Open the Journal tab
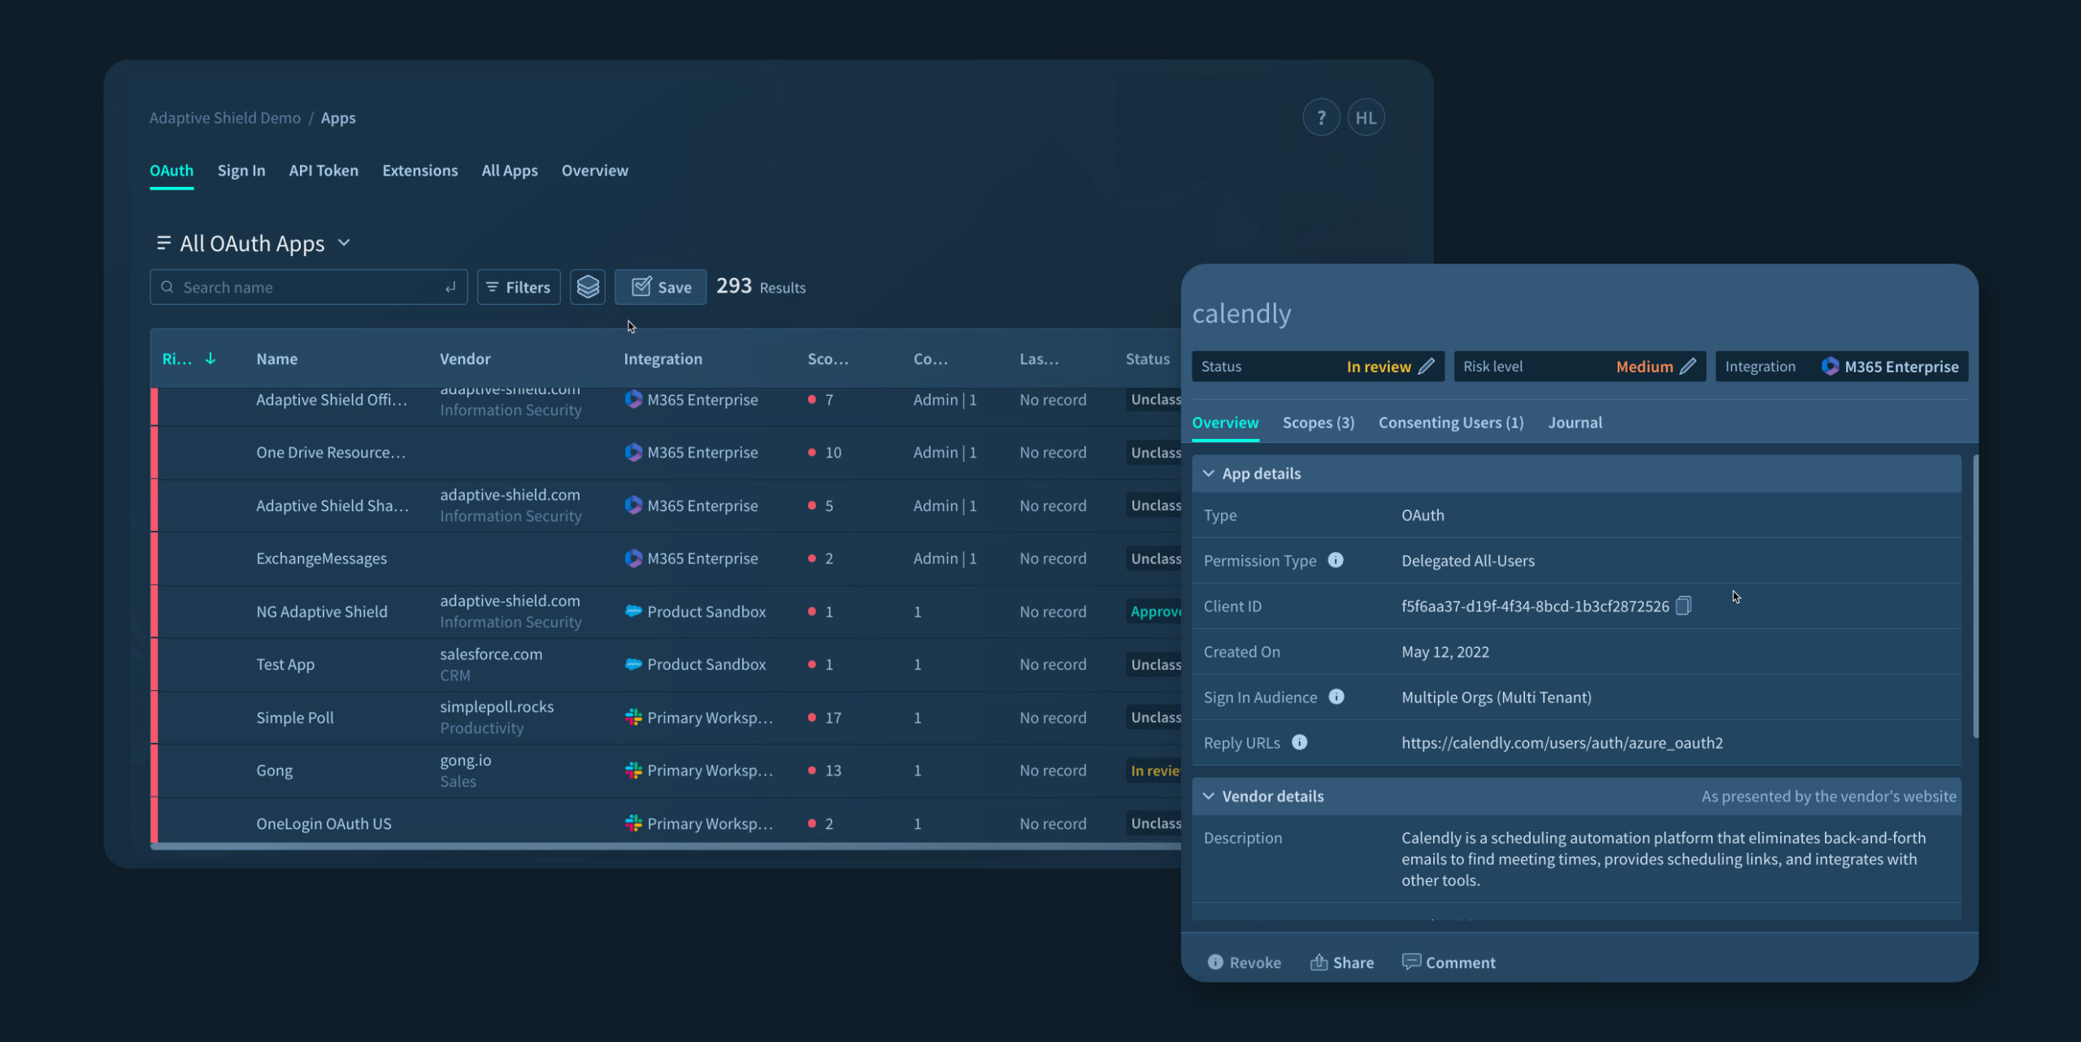 click(1575, 423)
